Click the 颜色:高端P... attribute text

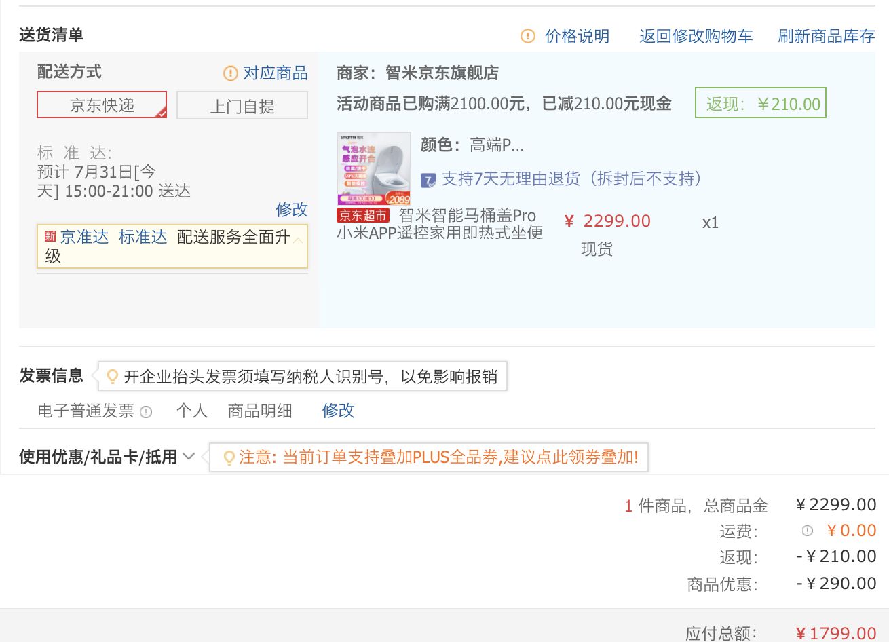(472, 145)
